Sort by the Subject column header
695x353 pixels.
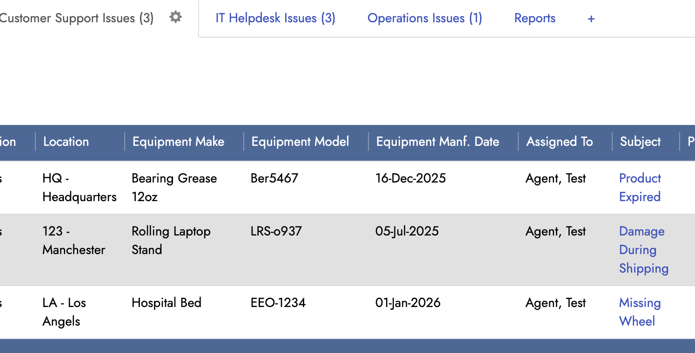click(x=640, y=141)
